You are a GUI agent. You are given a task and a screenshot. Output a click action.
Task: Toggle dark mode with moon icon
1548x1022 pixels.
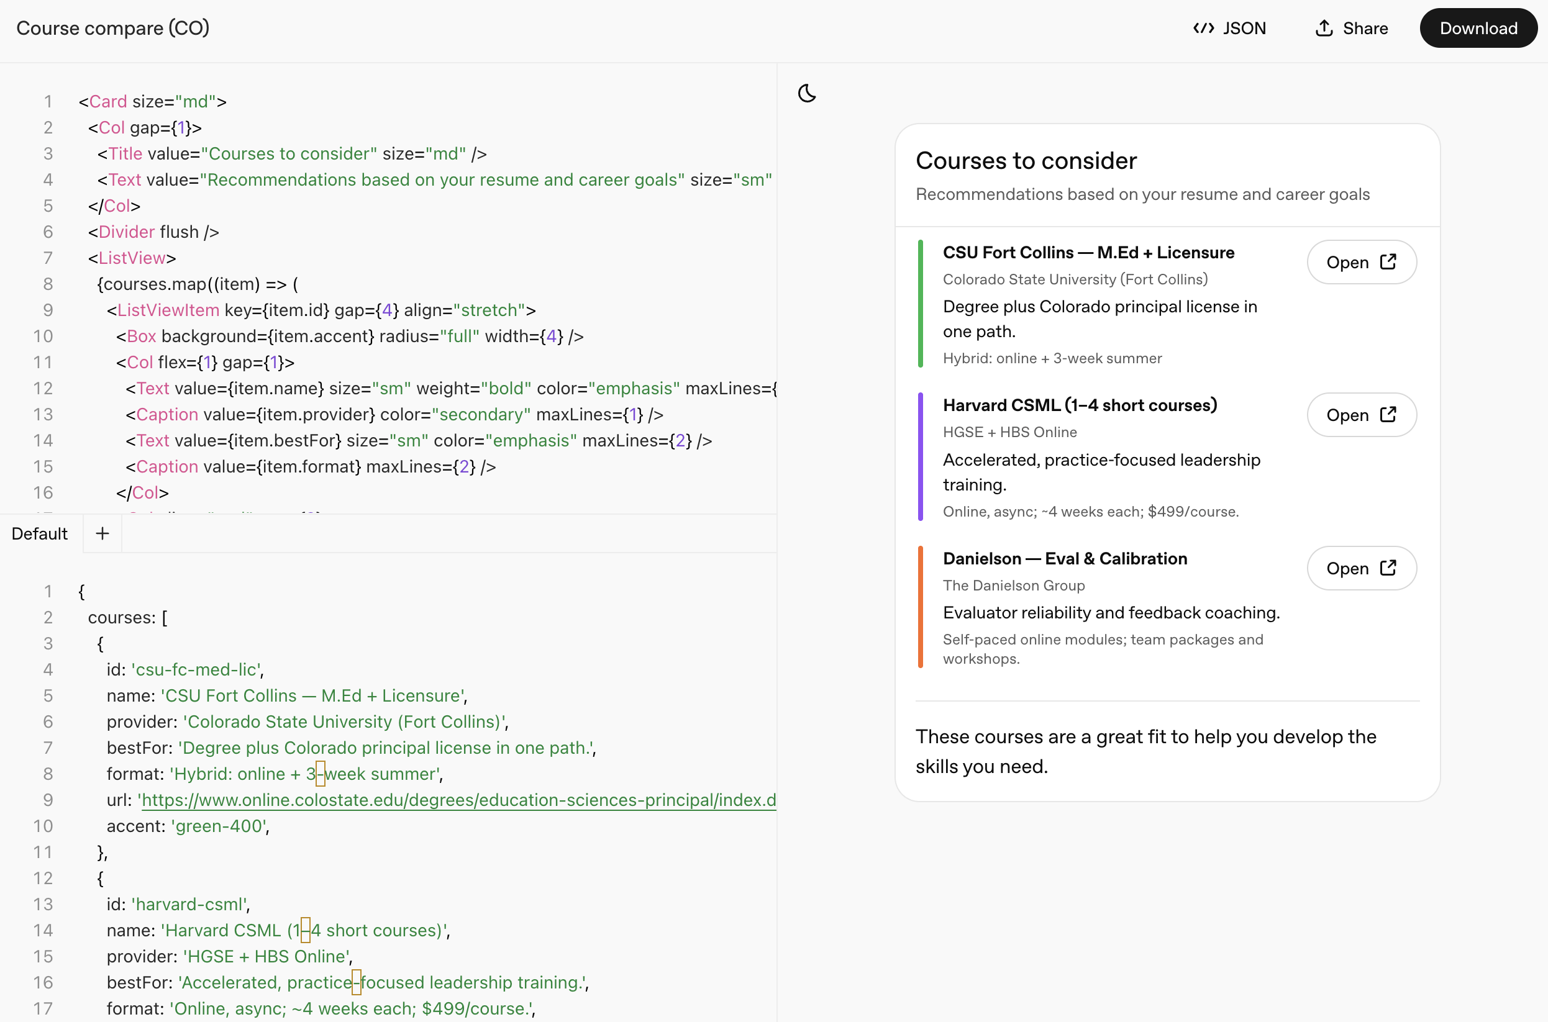(x=806, y=93)
